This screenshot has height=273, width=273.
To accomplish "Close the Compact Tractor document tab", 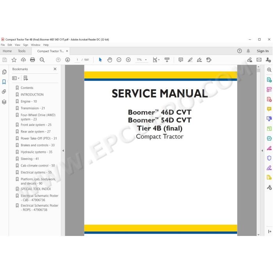I will point(67,51).
